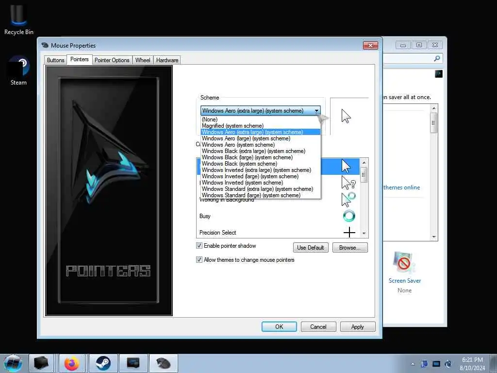497x373 pixels.
Task: Click pointer list scroll-down arrow
Action: 364,233
